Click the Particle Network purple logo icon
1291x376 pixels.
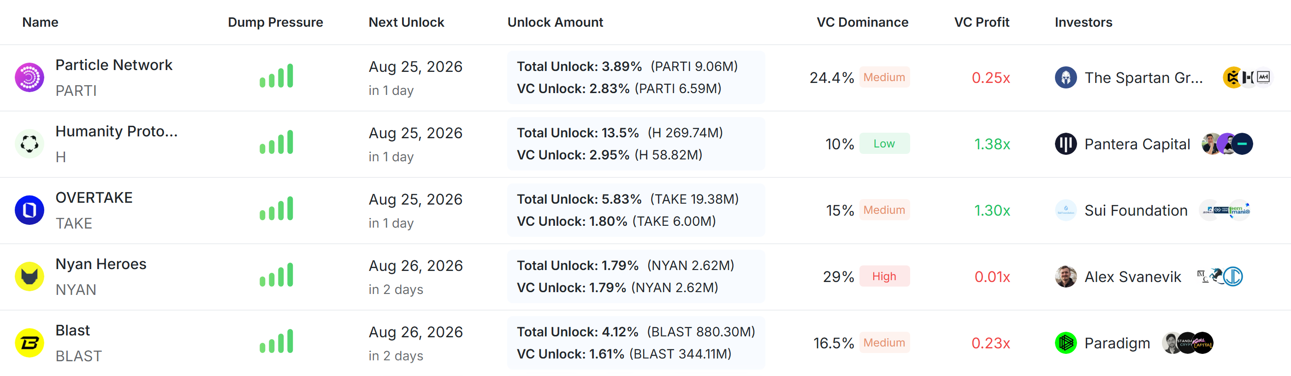tap(30, 77)
